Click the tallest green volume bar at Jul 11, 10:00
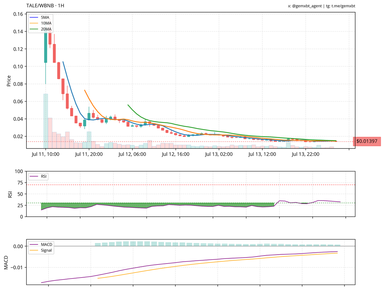This screenshot has width=382, height=290. coord(46,121)
